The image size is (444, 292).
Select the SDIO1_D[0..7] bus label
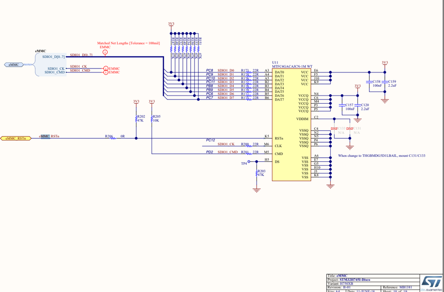point(81,55)
